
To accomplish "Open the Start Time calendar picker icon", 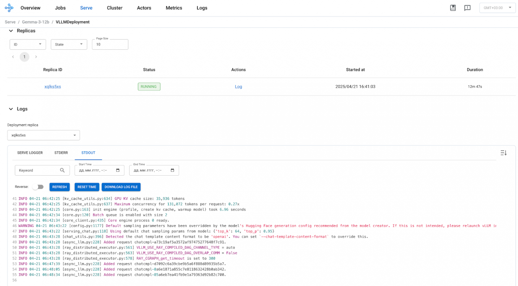I will [118, 170].
